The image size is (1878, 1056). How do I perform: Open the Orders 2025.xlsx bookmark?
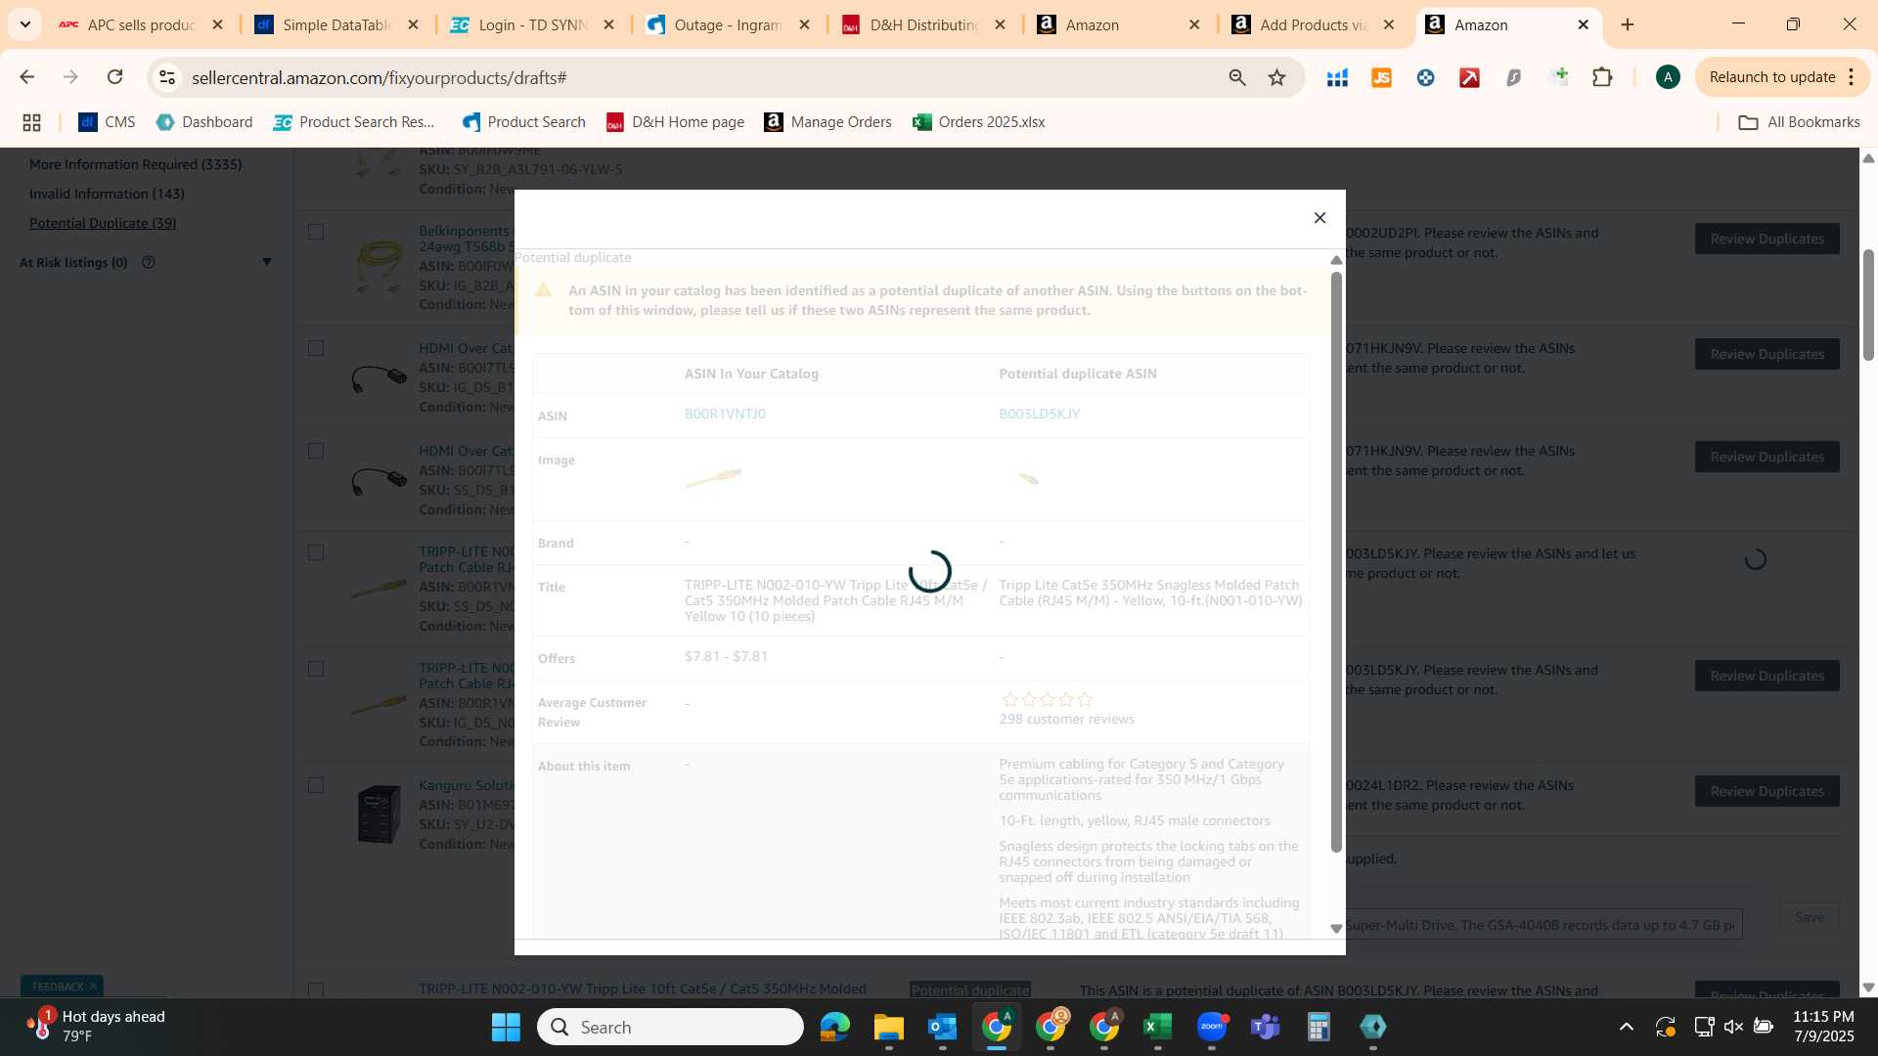click(978, 122)
